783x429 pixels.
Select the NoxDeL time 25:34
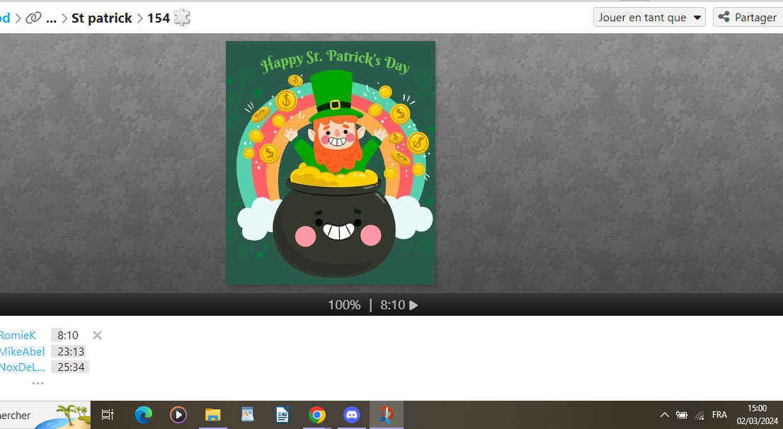click(x=70, y=367)
